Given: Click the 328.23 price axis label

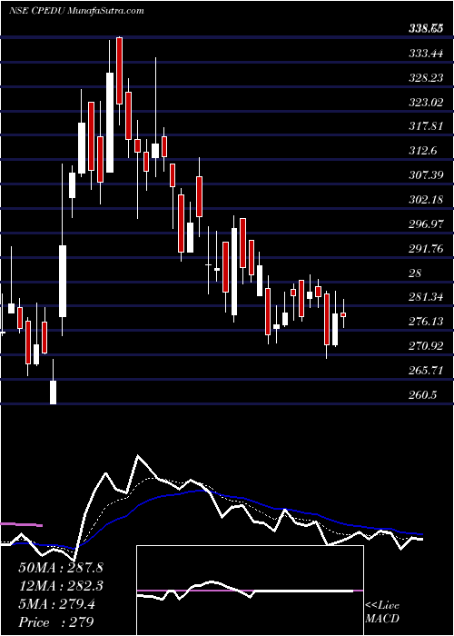Looking at the screenshot, I should (x=426, y=77).
